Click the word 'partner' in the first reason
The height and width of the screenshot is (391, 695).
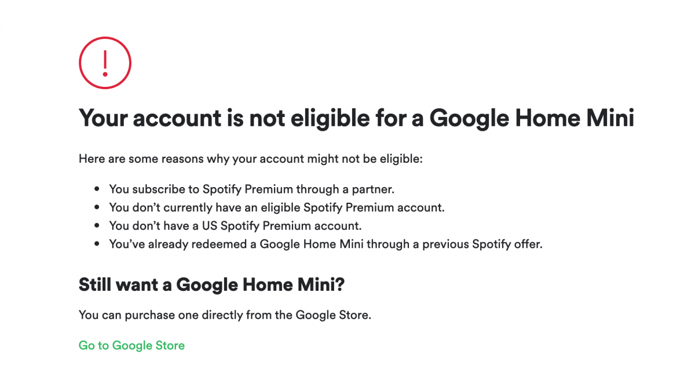click(374, 189)
